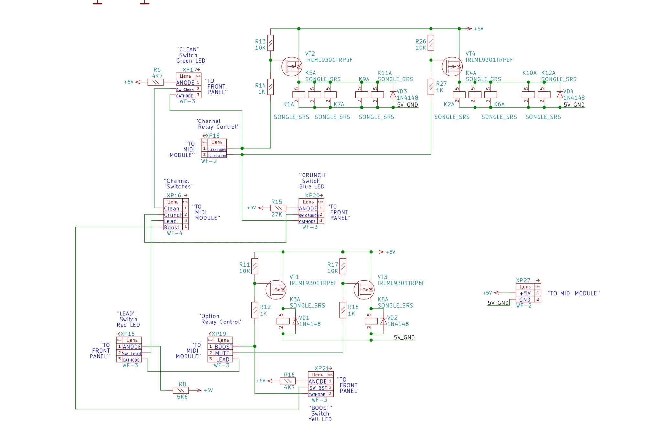
Task: Click resistor R13 10K symbol
Action: coord(271,43)
